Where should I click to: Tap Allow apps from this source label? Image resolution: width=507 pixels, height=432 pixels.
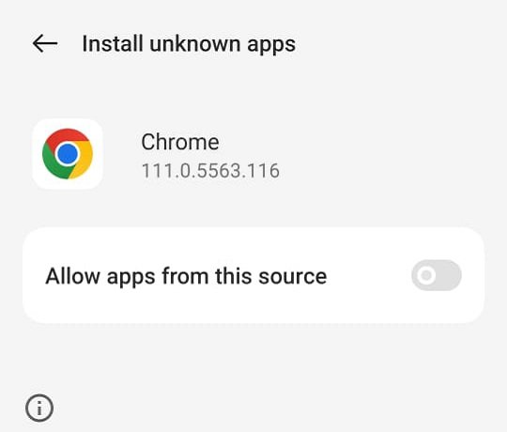186,276
